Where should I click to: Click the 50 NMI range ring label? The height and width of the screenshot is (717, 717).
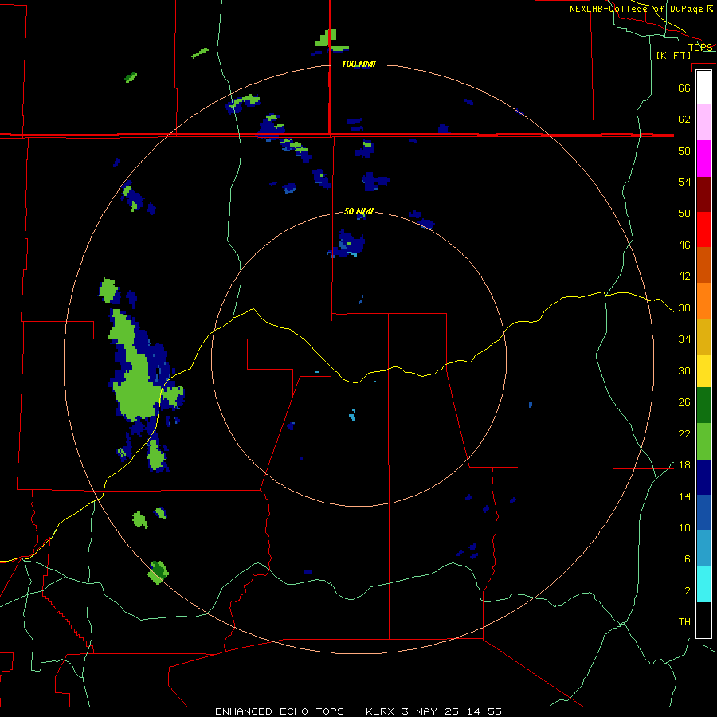pyautogui.click(x=358, y=211)
